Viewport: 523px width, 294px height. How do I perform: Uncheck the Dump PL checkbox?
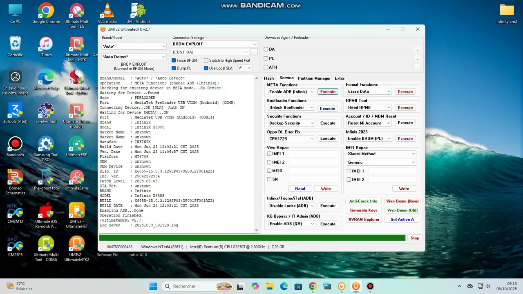174,68
